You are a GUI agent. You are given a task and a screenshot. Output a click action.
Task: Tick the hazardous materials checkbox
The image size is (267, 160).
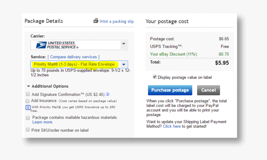point(28,118)
